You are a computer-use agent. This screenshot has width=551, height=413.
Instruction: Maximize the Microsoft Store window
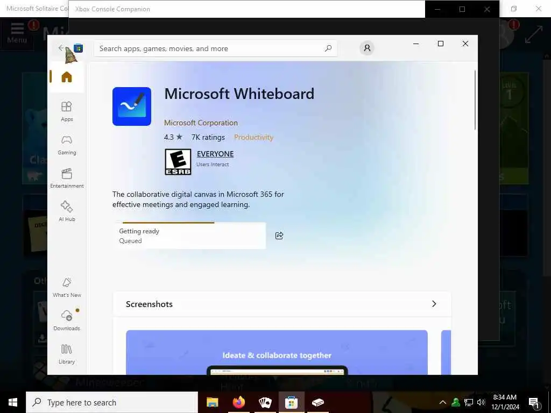pos(441,44)
